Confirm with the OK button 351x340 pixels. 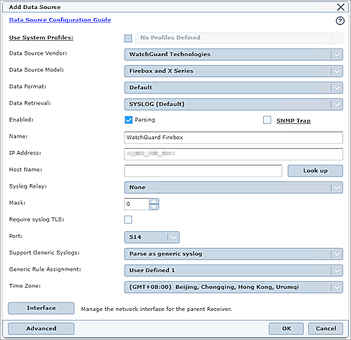pos(286,329)
